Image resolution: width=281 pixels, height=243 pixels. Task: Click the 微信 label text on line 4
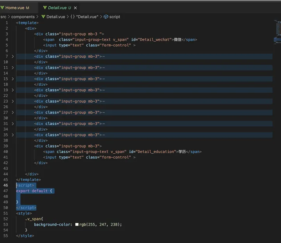pyautogui.click(x=178, y=39)
